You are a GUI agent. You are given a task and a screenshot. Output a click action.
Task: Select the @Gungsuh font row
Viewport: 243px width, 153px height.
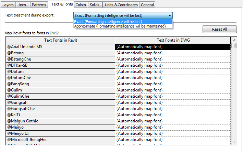pos(60,102)
